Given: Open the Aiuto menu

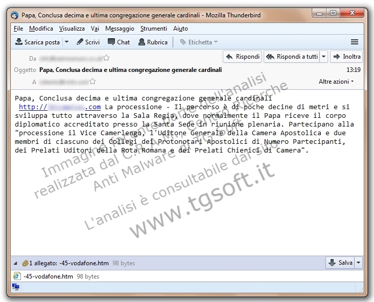Looking at the screenshot, I should [x=180, y=29].
